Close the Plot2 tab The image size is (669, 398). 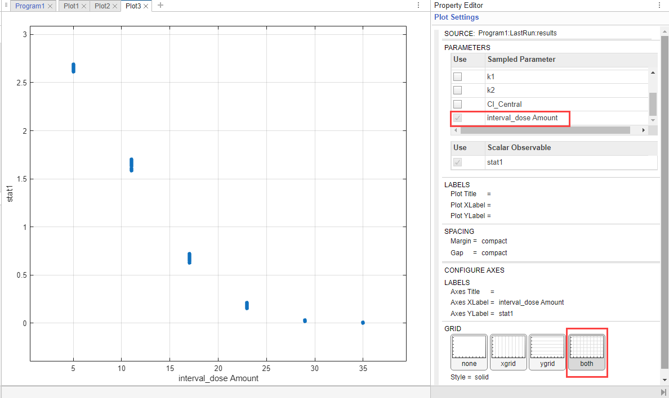coord(115,6)
